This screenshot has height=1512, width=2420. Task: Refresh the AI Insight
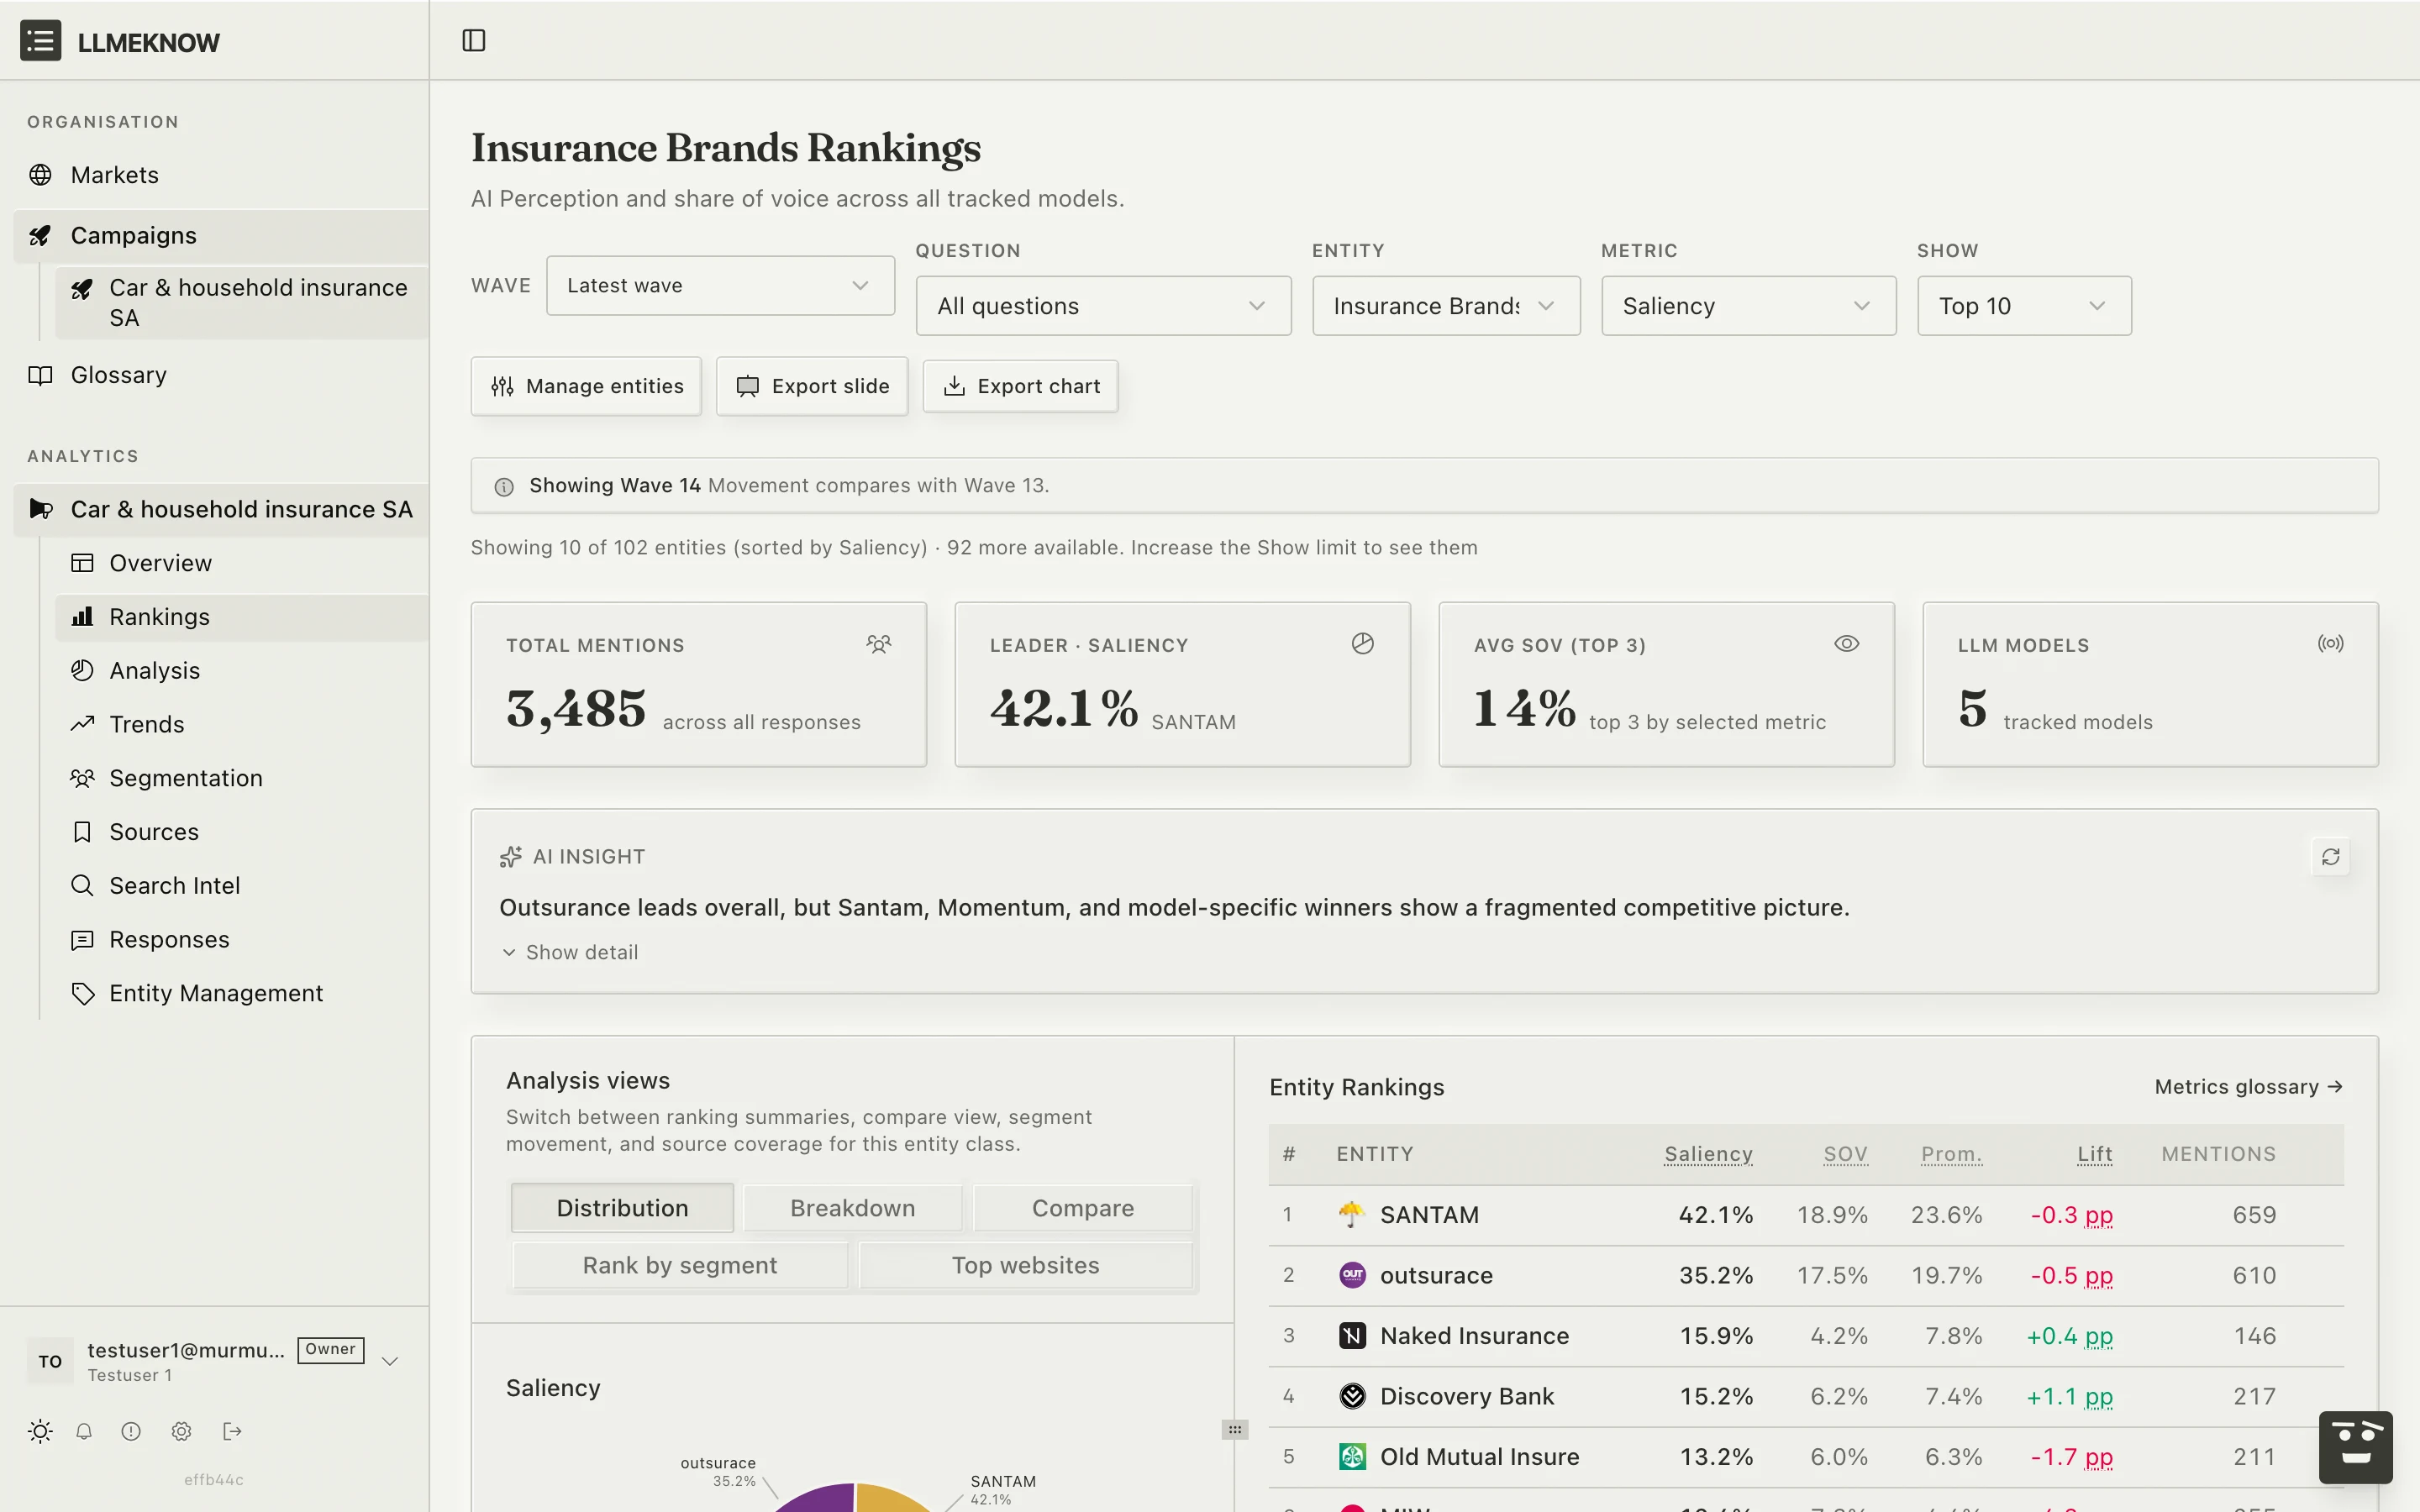pos(2330,857)
